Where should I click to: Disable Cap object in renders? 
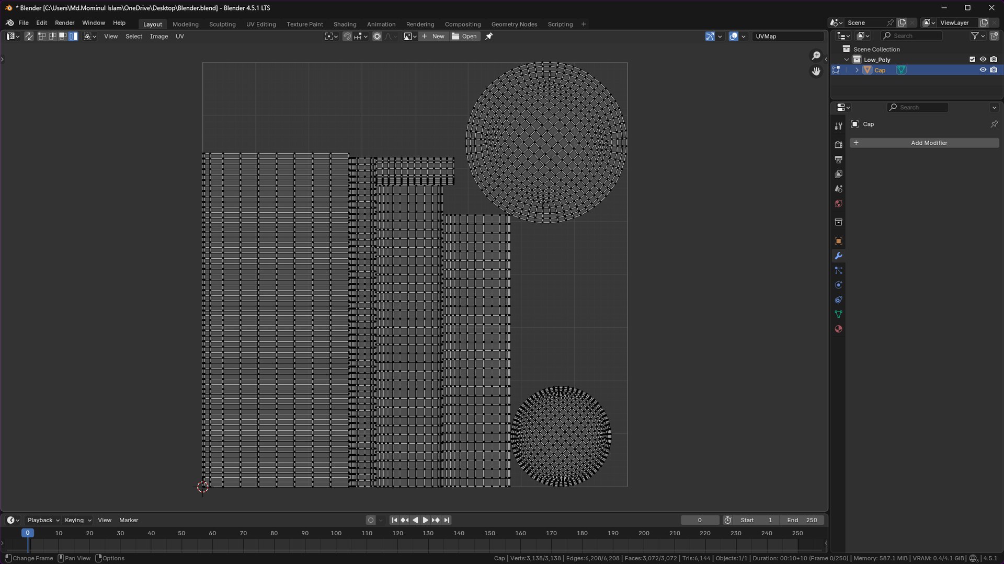[994, 70]
